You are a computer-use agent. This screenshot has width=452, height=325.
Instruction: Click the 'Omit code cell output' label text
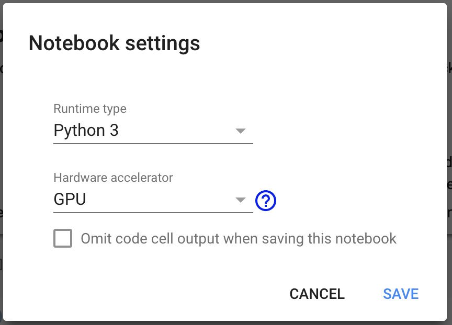coord(239,239)
